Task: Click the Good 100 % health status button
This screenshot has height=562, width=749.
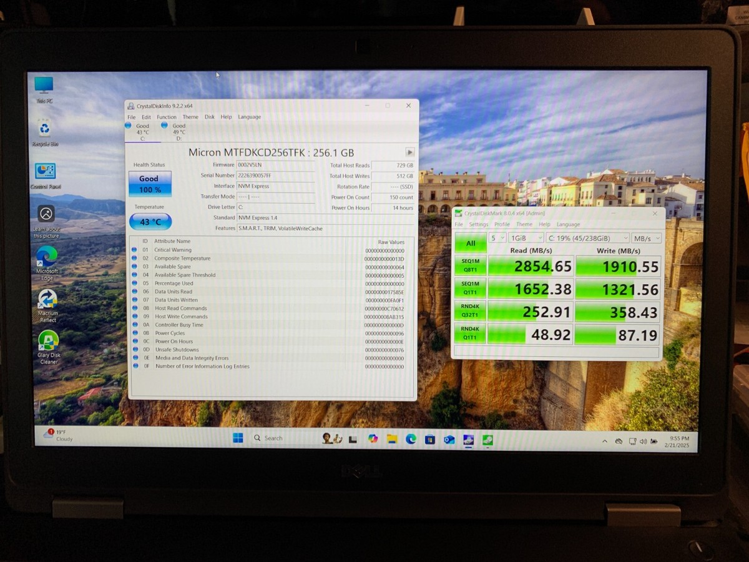Action: [x=150, y=184]
